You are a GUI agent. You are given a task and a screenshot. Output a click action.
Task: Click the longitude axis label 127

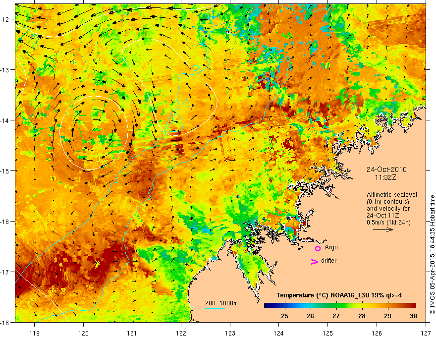coord(426,333)
